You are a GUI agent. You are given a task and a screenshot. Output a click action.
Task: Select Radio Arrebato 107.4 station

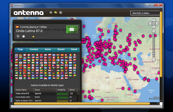click(x=46, y=101)
